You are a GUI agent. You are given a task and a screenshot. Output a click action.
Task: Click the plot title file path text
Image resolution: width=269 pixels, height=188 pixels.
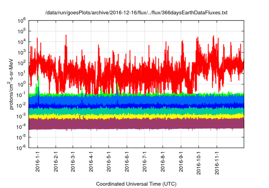point(136,13)
